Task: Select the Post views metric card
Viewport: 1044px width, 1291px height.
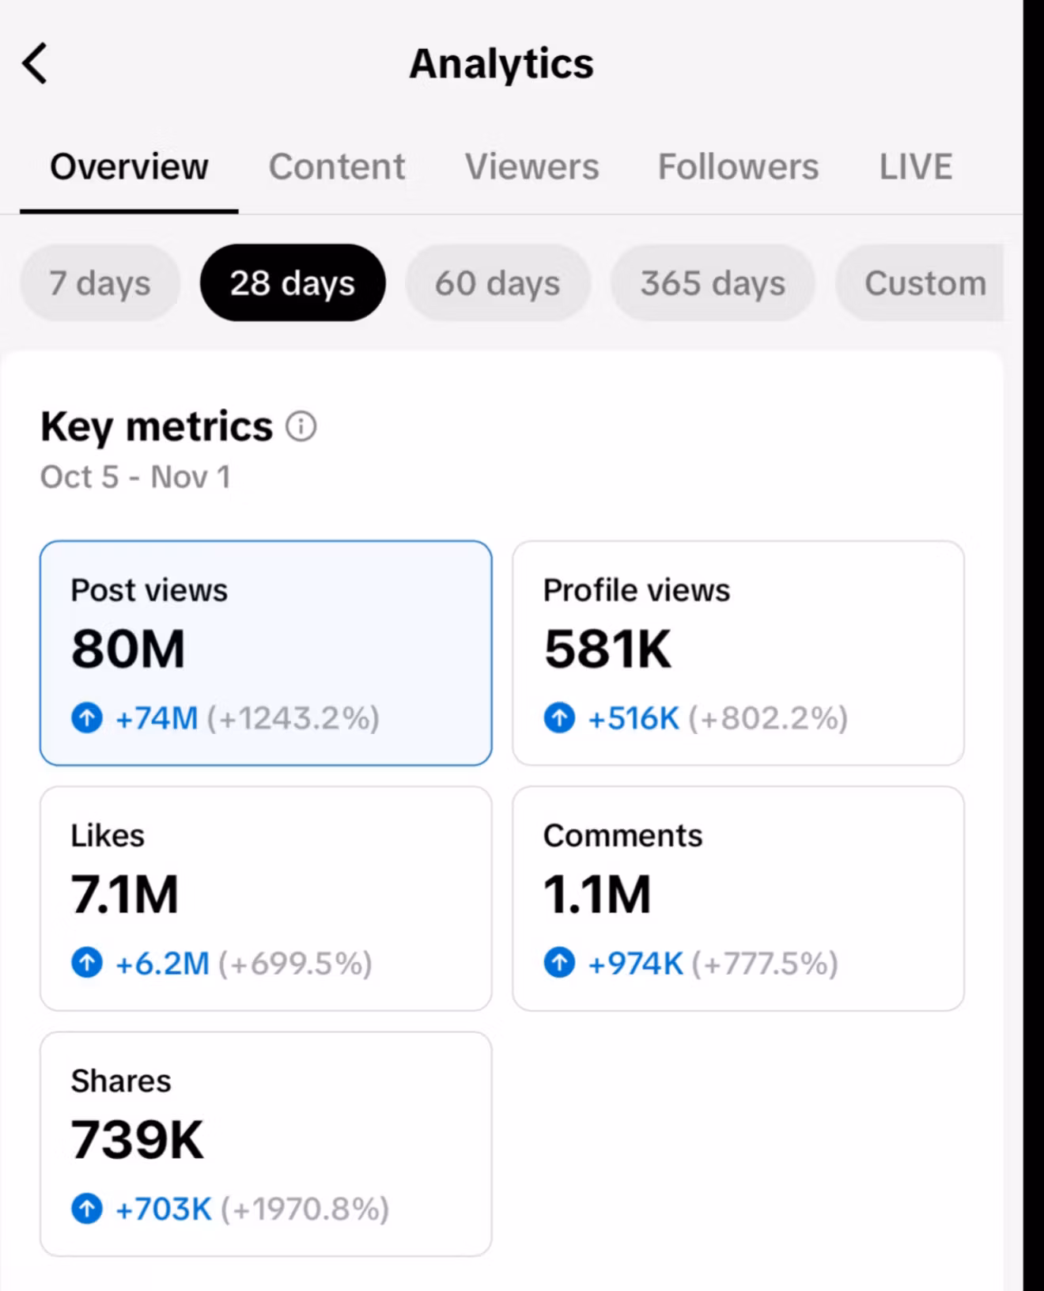Action: click(x=266, y=653)
